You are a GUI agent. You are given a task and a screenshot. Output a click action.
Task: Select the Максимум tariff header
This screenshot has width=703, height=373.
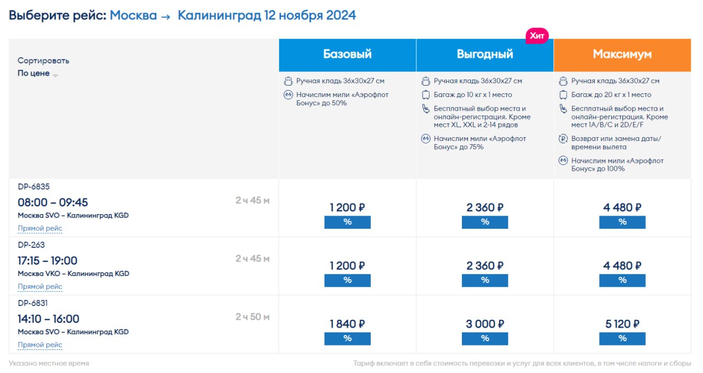point(622,54)
